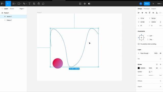
Task: Switch to the Prototype tab
Action: (x=147, y=9)
